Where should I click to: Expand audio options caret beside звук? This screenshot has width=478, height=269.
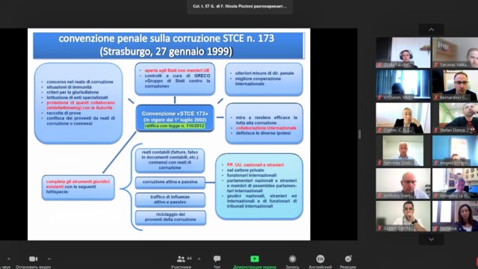point(9,259)
